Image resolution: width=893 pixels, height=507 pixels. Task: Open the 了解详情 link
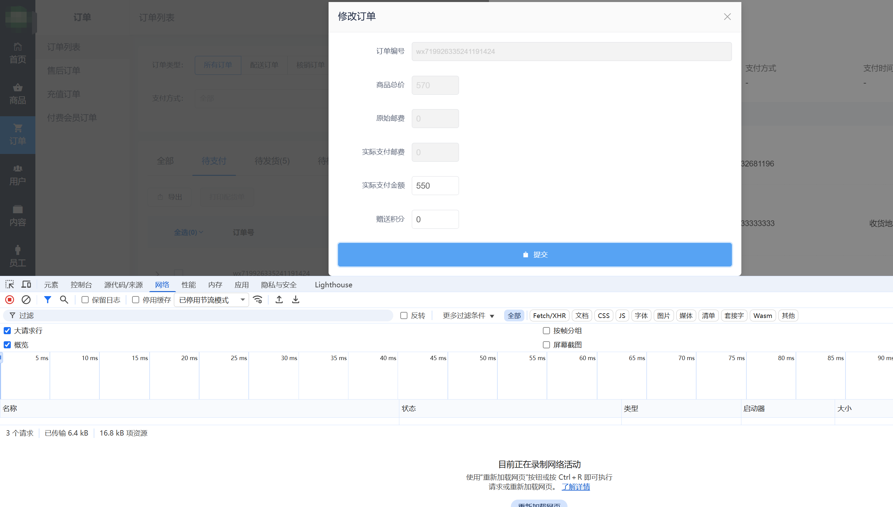(x=576, y=487)
